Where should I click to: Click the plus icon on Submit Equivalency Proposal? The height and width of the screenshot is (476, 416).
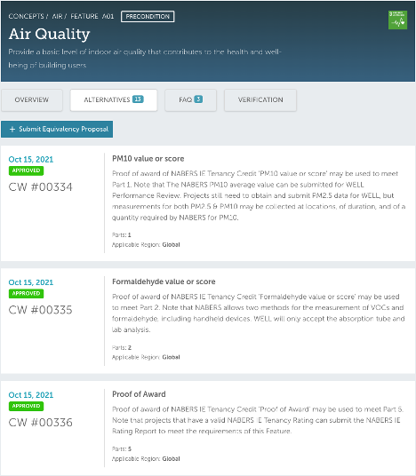click(12, 130)
